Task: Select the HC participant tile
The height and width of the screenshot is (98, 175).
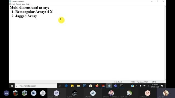Action: [57, 93]
